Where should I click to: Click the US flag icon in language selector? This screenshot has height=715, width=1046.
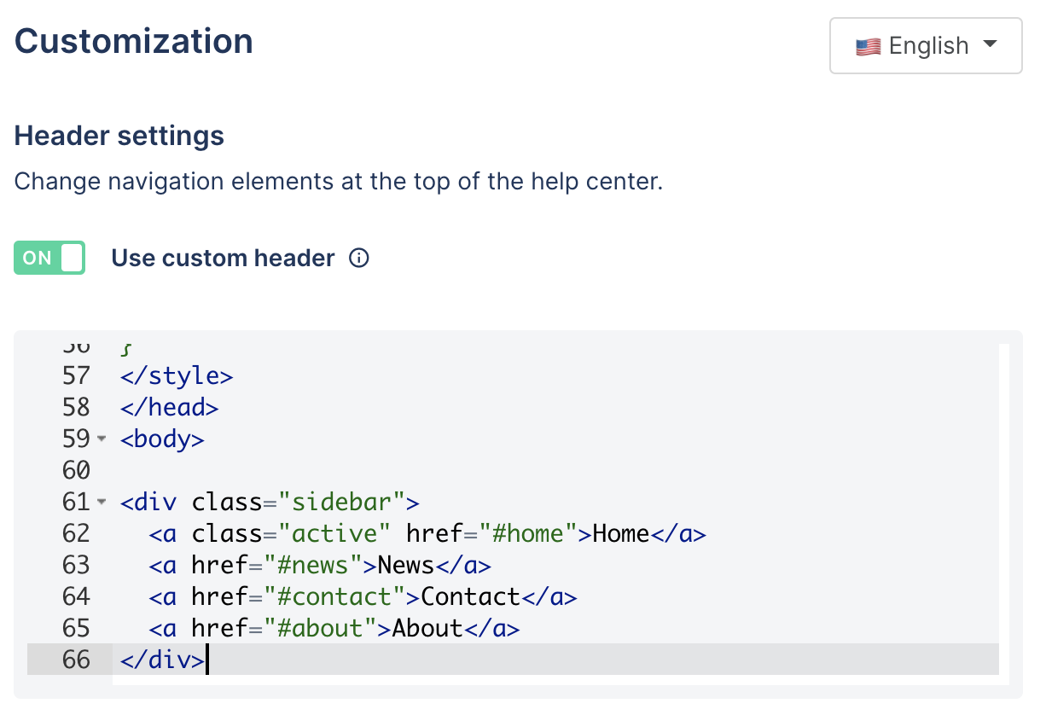pyautogui.click(x=868, y=46)
